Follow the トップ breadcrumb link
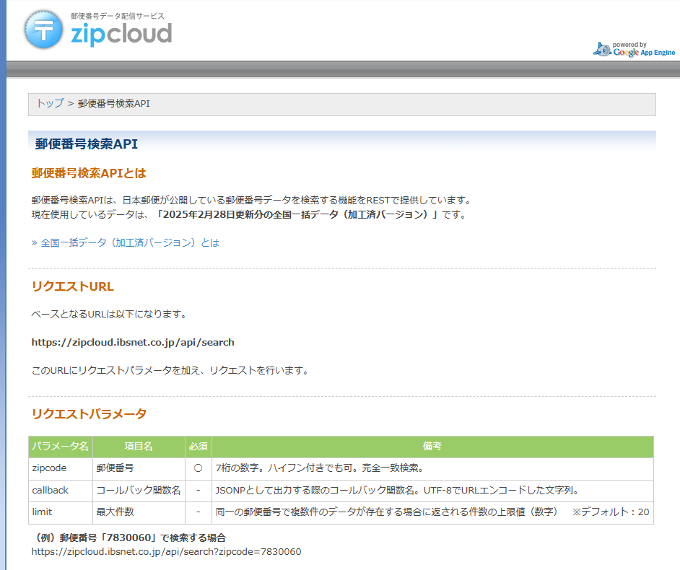The height and width of the screenshot is (570, 680). 50,103
